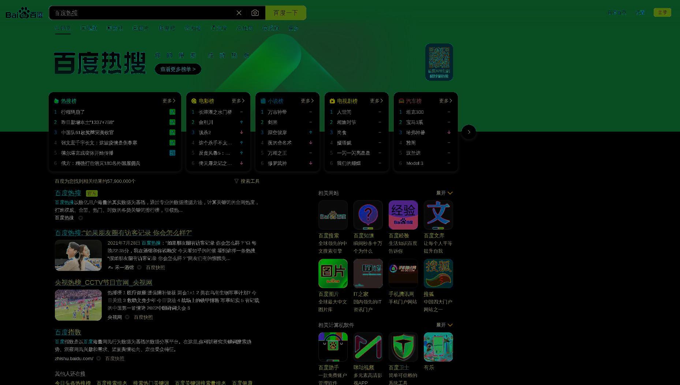Click the 电视剧榜 TV icon
The width and height of the screenshot is (680, 385).
click(332, 101)
